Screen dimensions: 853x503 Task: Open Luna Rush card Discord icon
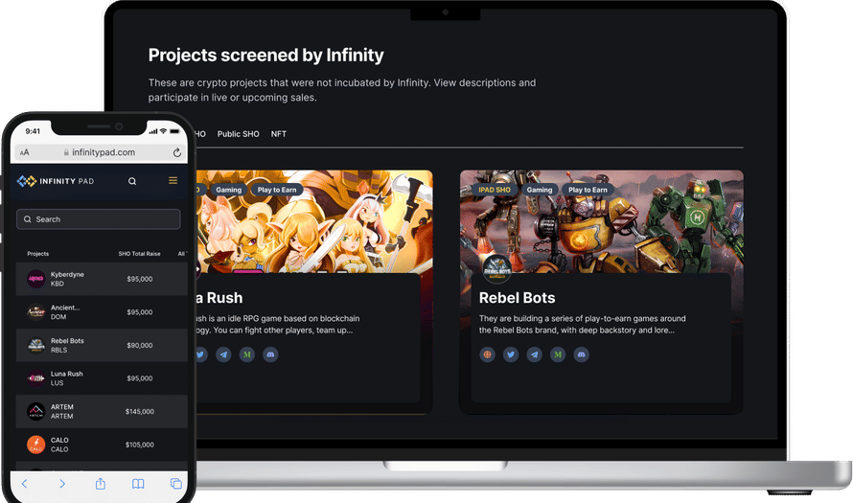270,354
